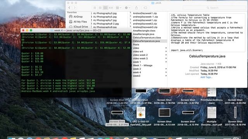
Task: Select AndresjDiazweek3.zip in file list
Action: point(145,27)
